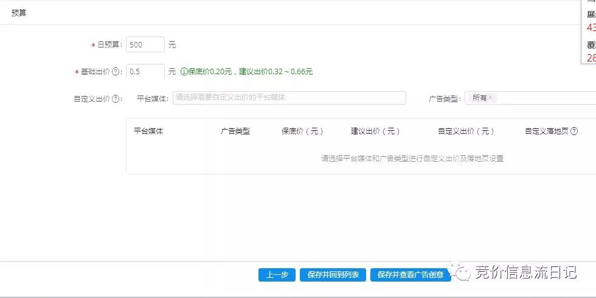Click the 保底价（元） column header
Screen dimensions: 596x298
pyautogui.click(x=303, y=131)
